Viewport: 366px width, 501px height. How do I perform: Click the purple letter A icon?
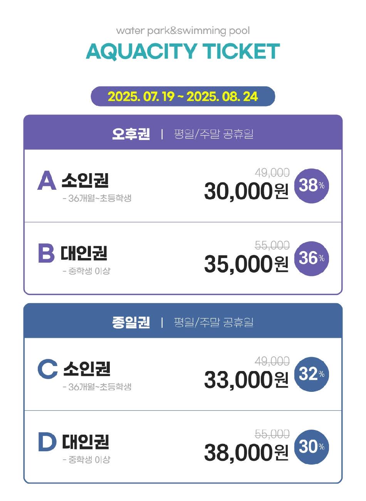[47, 181]
